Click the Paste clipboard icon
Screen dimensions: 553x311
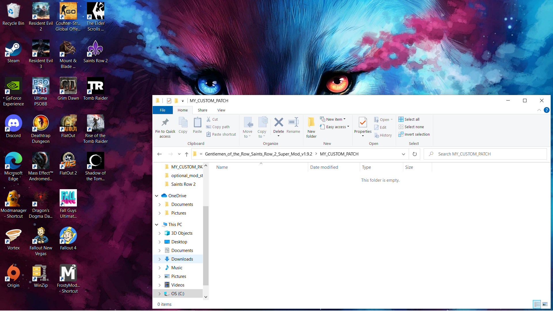click(x=197, y=122)
